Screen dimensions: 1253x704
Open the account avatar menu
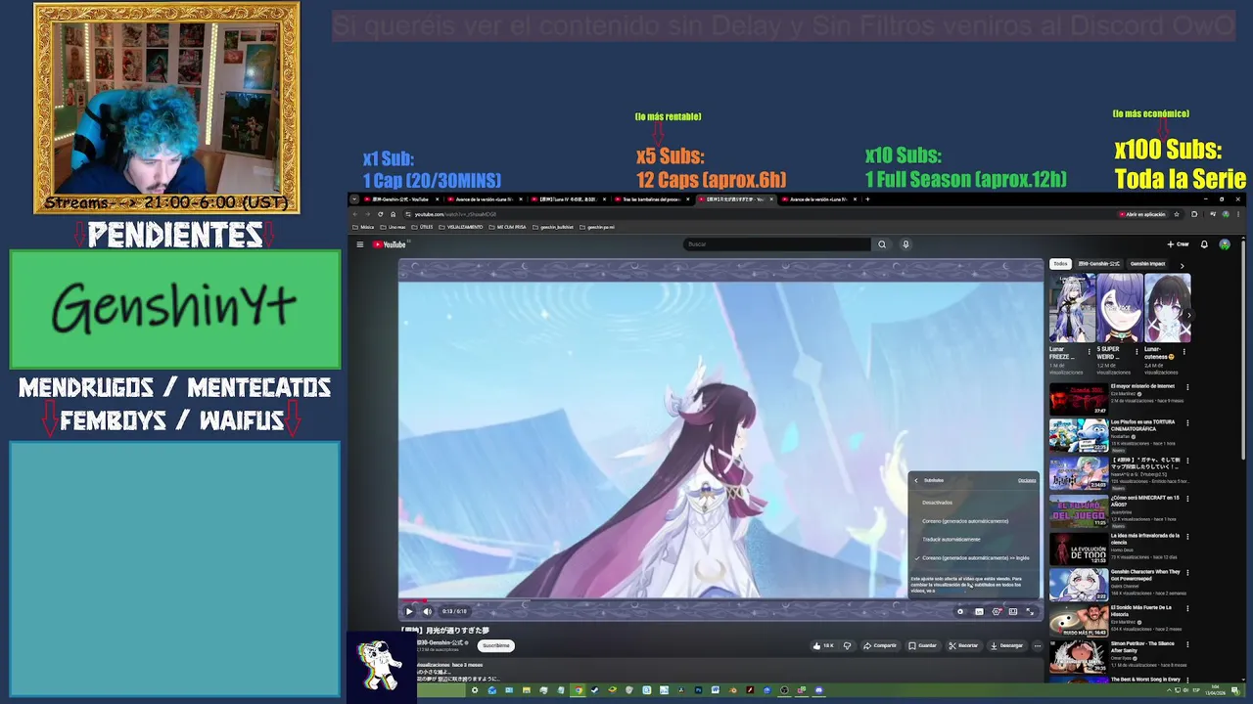tap(1225, 244)
